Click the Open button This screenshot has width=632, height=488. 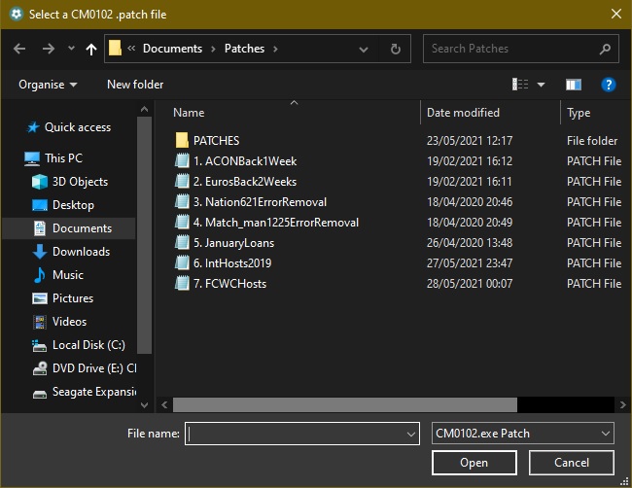tap(474, 463)
